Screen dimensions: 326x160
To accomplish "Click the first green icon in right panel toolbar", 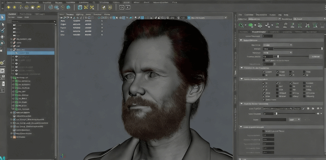I will 241,25.
